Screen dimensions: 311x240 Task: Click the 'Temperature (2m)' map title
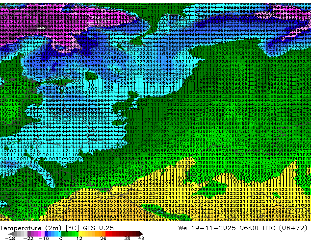tap(31, 228)
